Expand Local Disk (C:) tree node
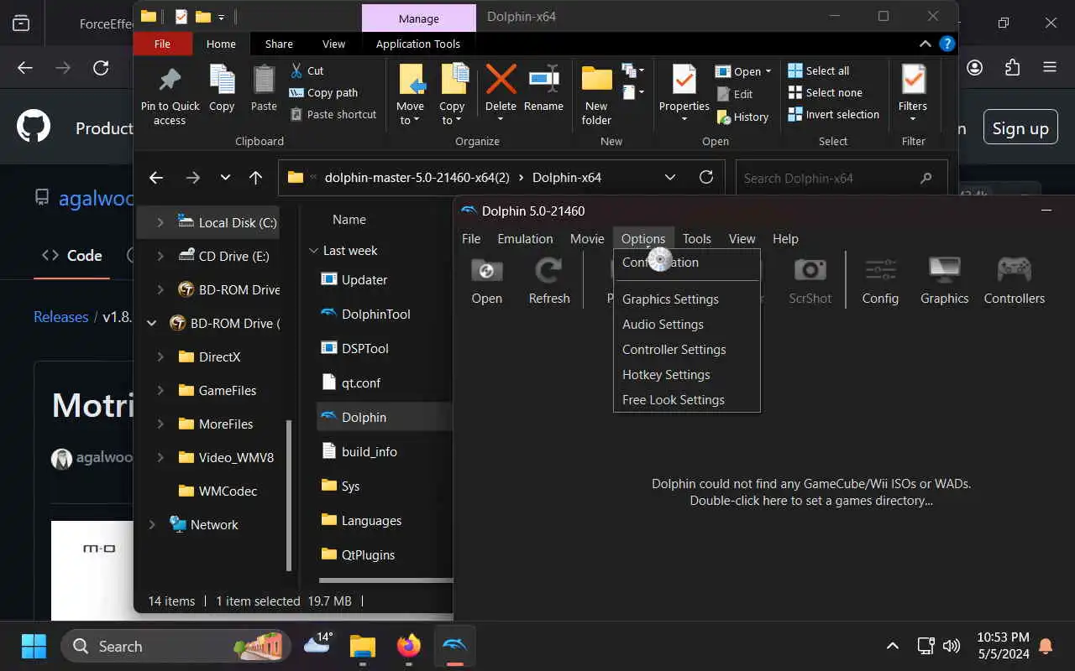Viewport: 1075px width, 671px height. [x=160, y=222]
